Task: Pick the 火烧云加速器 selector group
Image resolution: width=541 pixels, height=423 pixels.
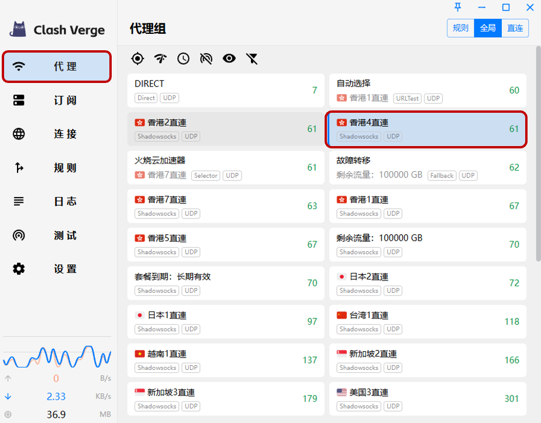Action: (225, 168)
